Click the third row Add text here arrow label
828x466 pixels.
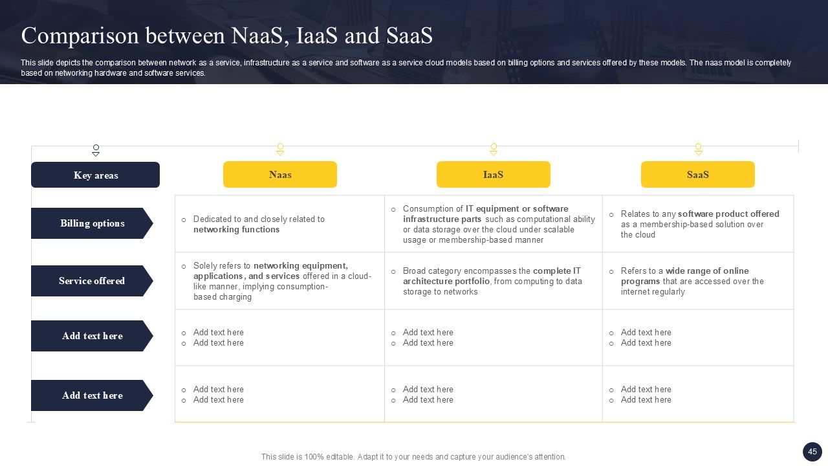[92, 336]
